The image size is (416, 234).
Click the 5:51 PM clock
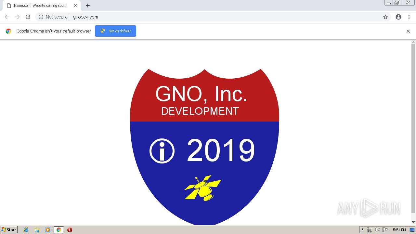(399, 230)
